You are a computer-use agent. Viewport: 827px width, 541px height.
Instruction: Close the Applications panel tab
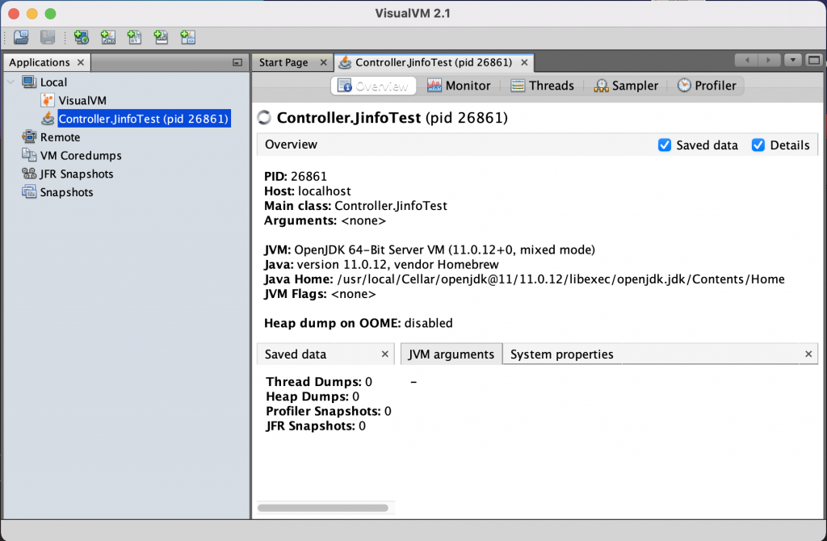pos(81,62)
